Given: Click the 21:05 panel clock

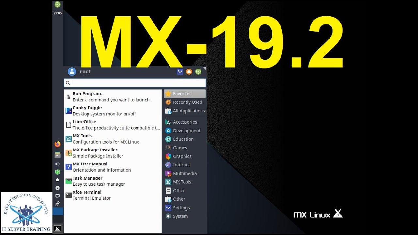Looking at the screenshot, I should point(57,13).
